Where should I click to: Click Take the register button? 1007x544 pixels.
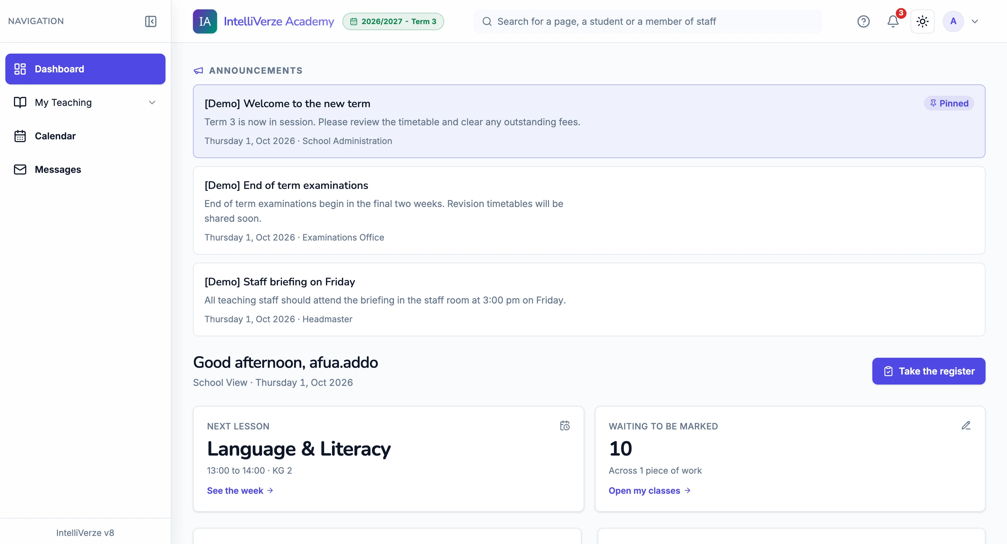point(928,371)
